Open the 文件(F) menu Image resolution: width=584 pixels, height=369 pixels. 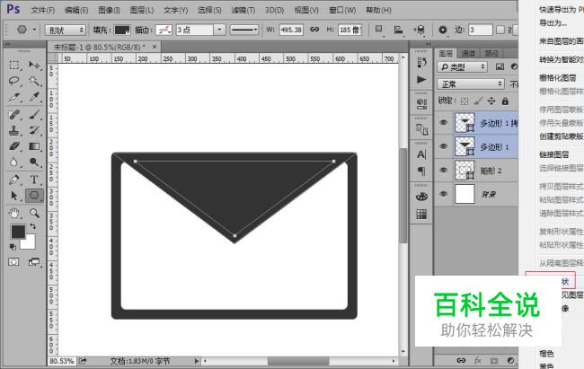pyautogui.click(x=42, y=10)
